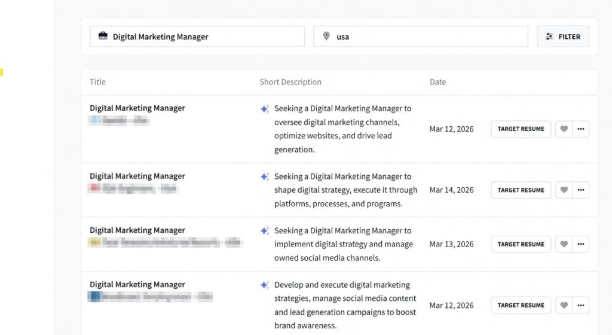
Task: Open the Digital Marketing Manager job from Mar 13
Action: [x=137, y=230]
